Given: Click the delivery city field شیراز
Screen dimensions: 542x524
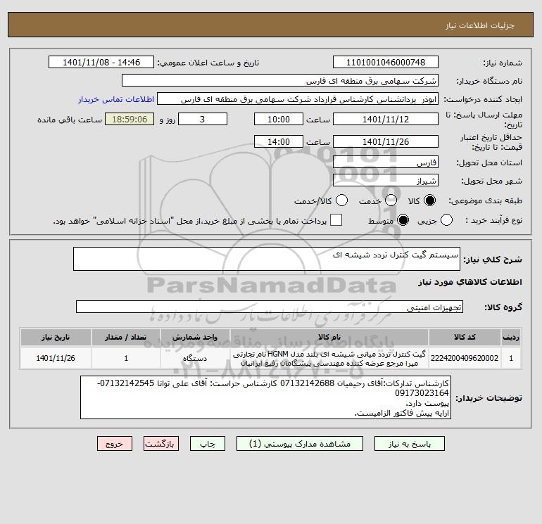Looking at the screenshot, I should (386, 180).
